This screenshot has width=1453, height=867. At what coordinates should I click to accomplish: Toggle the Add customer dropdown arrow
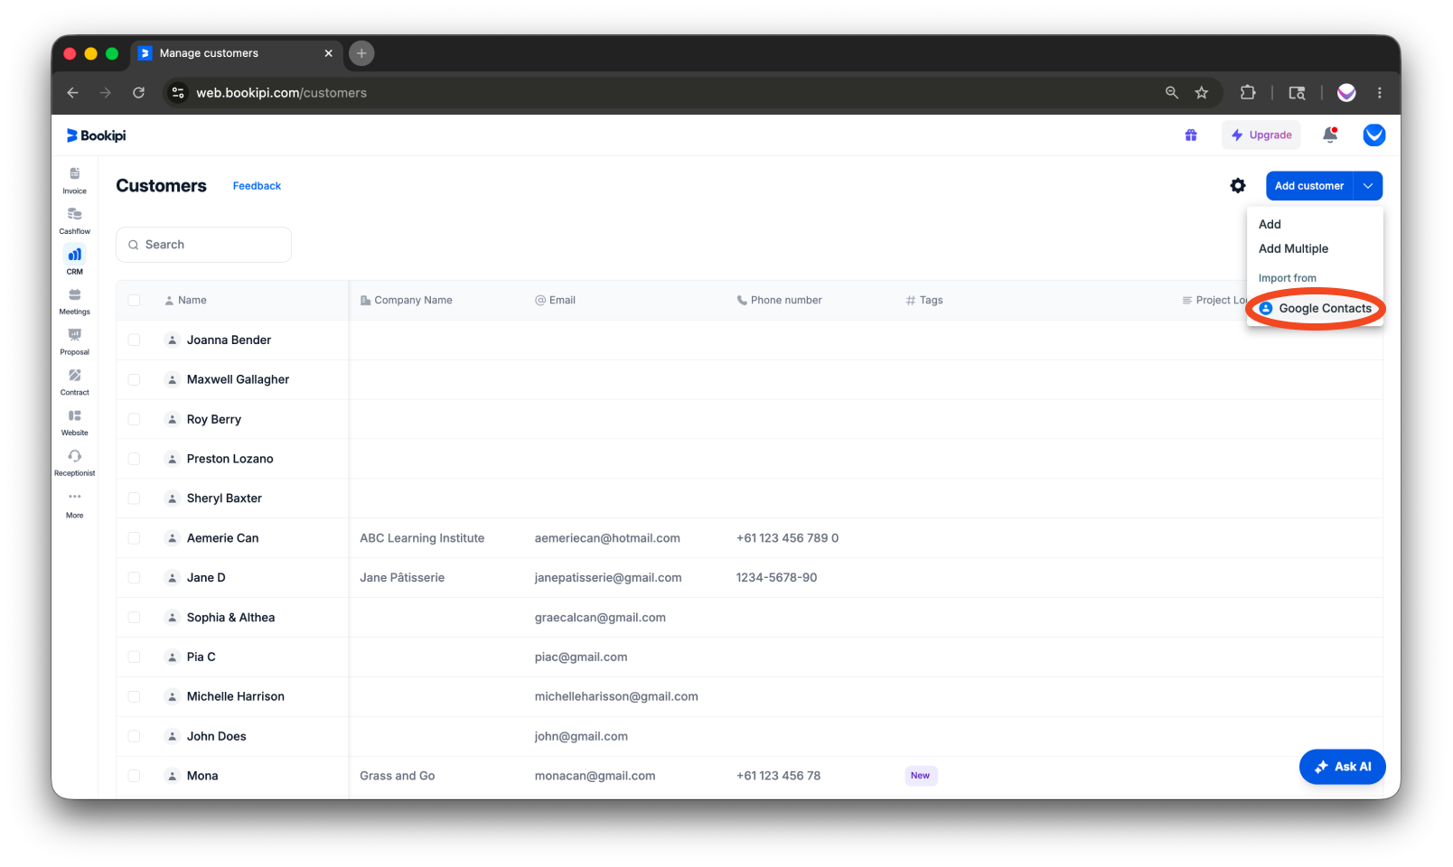(x=1368, y=186)
